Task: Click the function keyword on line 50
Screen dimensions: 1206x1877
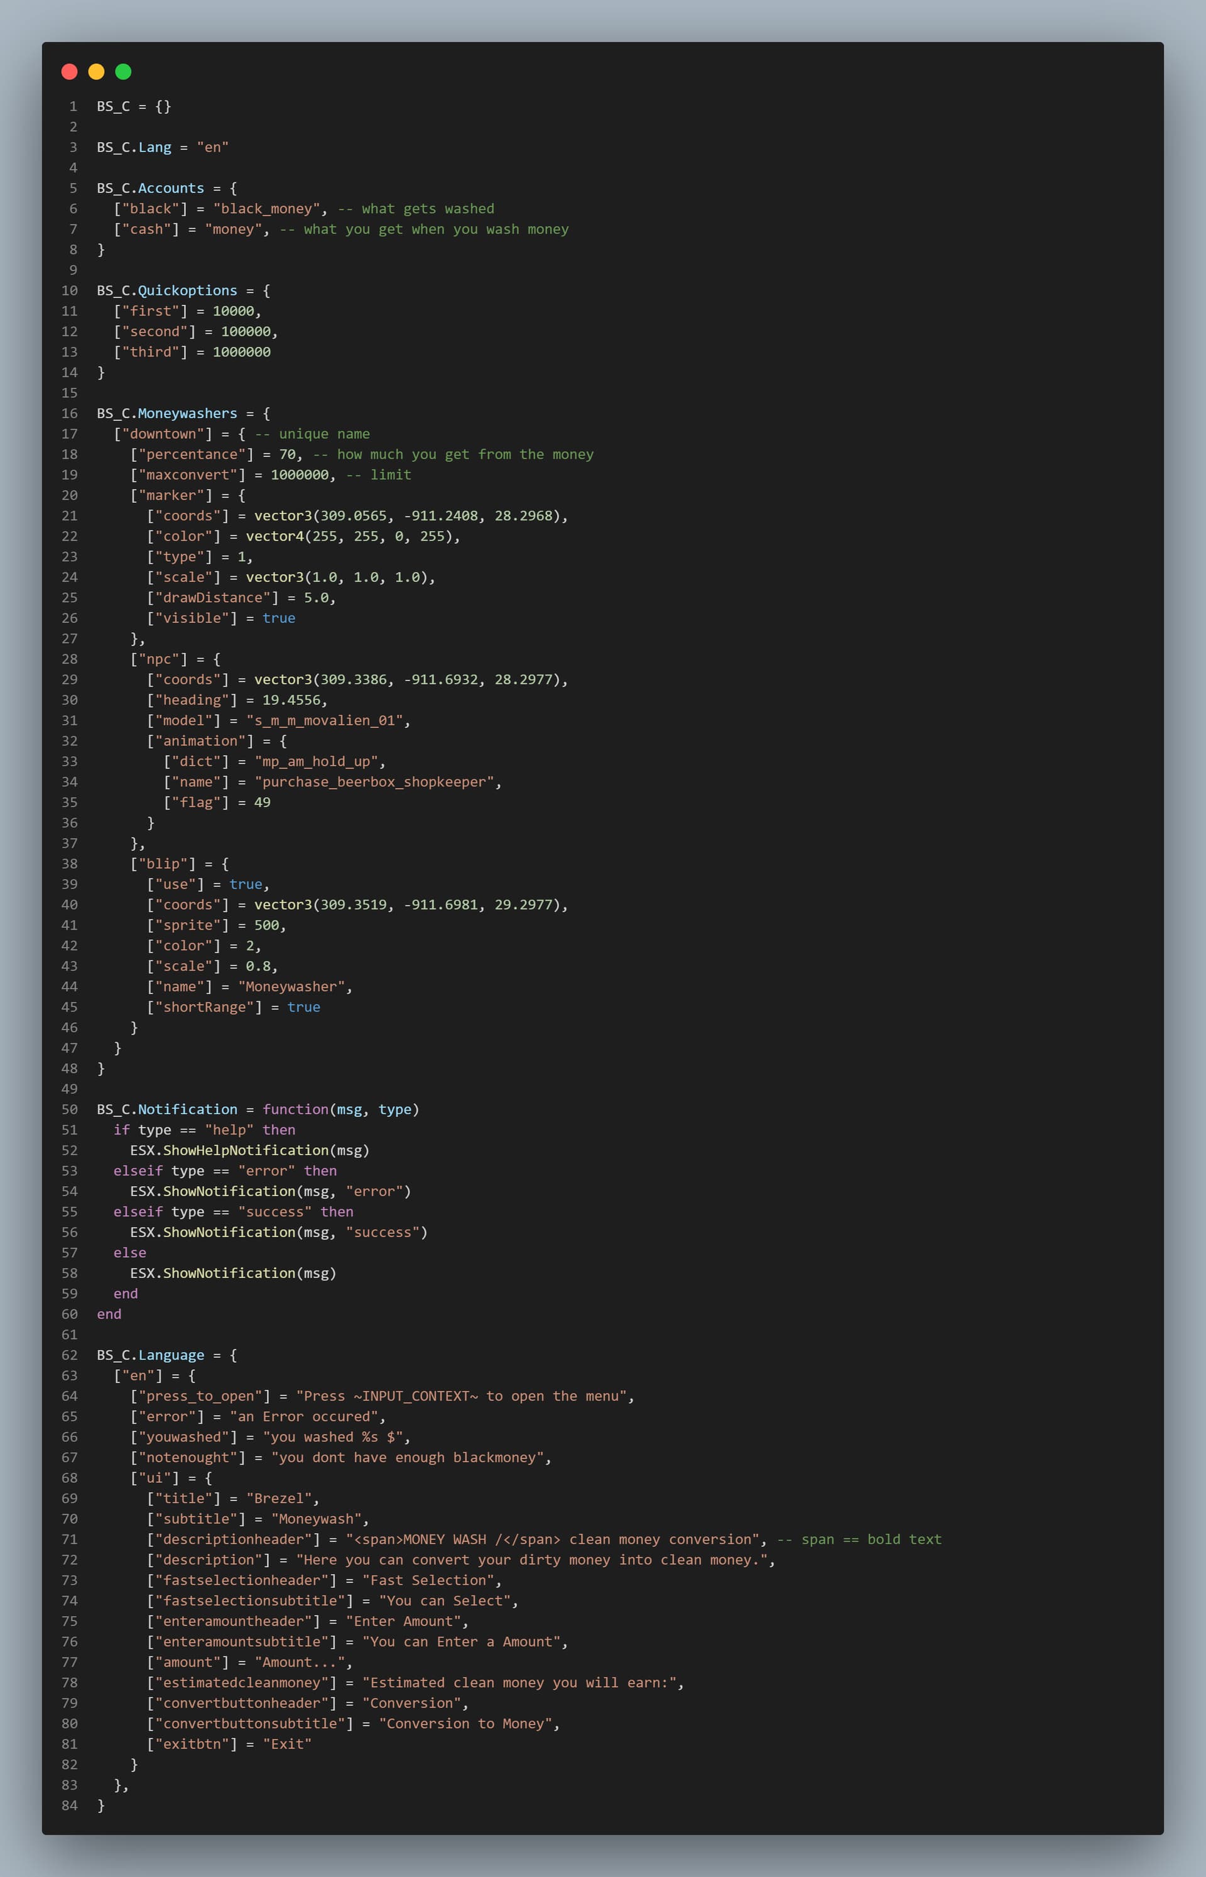Action: pyautogui.click(x=295, y=1109)
